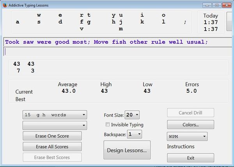Open the Colors settings button
Screen dimensions: 234x167
[190, 124]
